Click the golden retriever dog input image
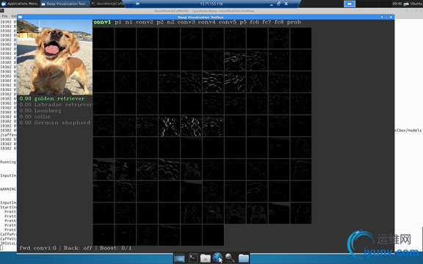Viewport: 423px width, 264px height. tap(55, 57)
